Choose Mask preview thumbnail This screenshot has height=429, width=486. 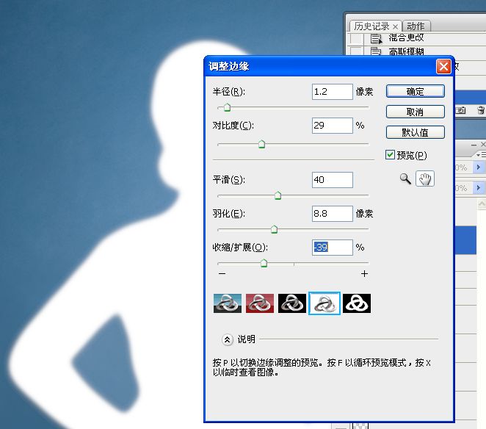(x=357, y=303)
